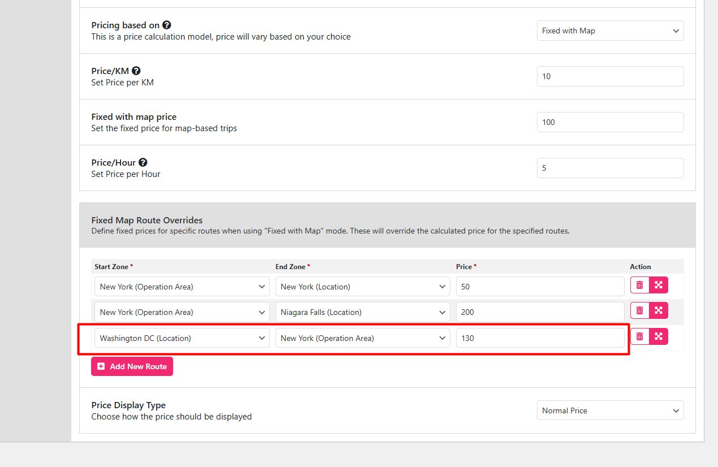The image size is (718, 467).
Task: Delete the Washington DC route row
Action: 639,336
